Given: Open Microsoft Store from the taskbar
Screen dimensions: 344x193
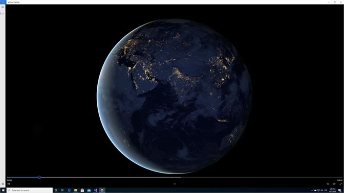Looking at the screenshot, I should click(x=82, y=190).
